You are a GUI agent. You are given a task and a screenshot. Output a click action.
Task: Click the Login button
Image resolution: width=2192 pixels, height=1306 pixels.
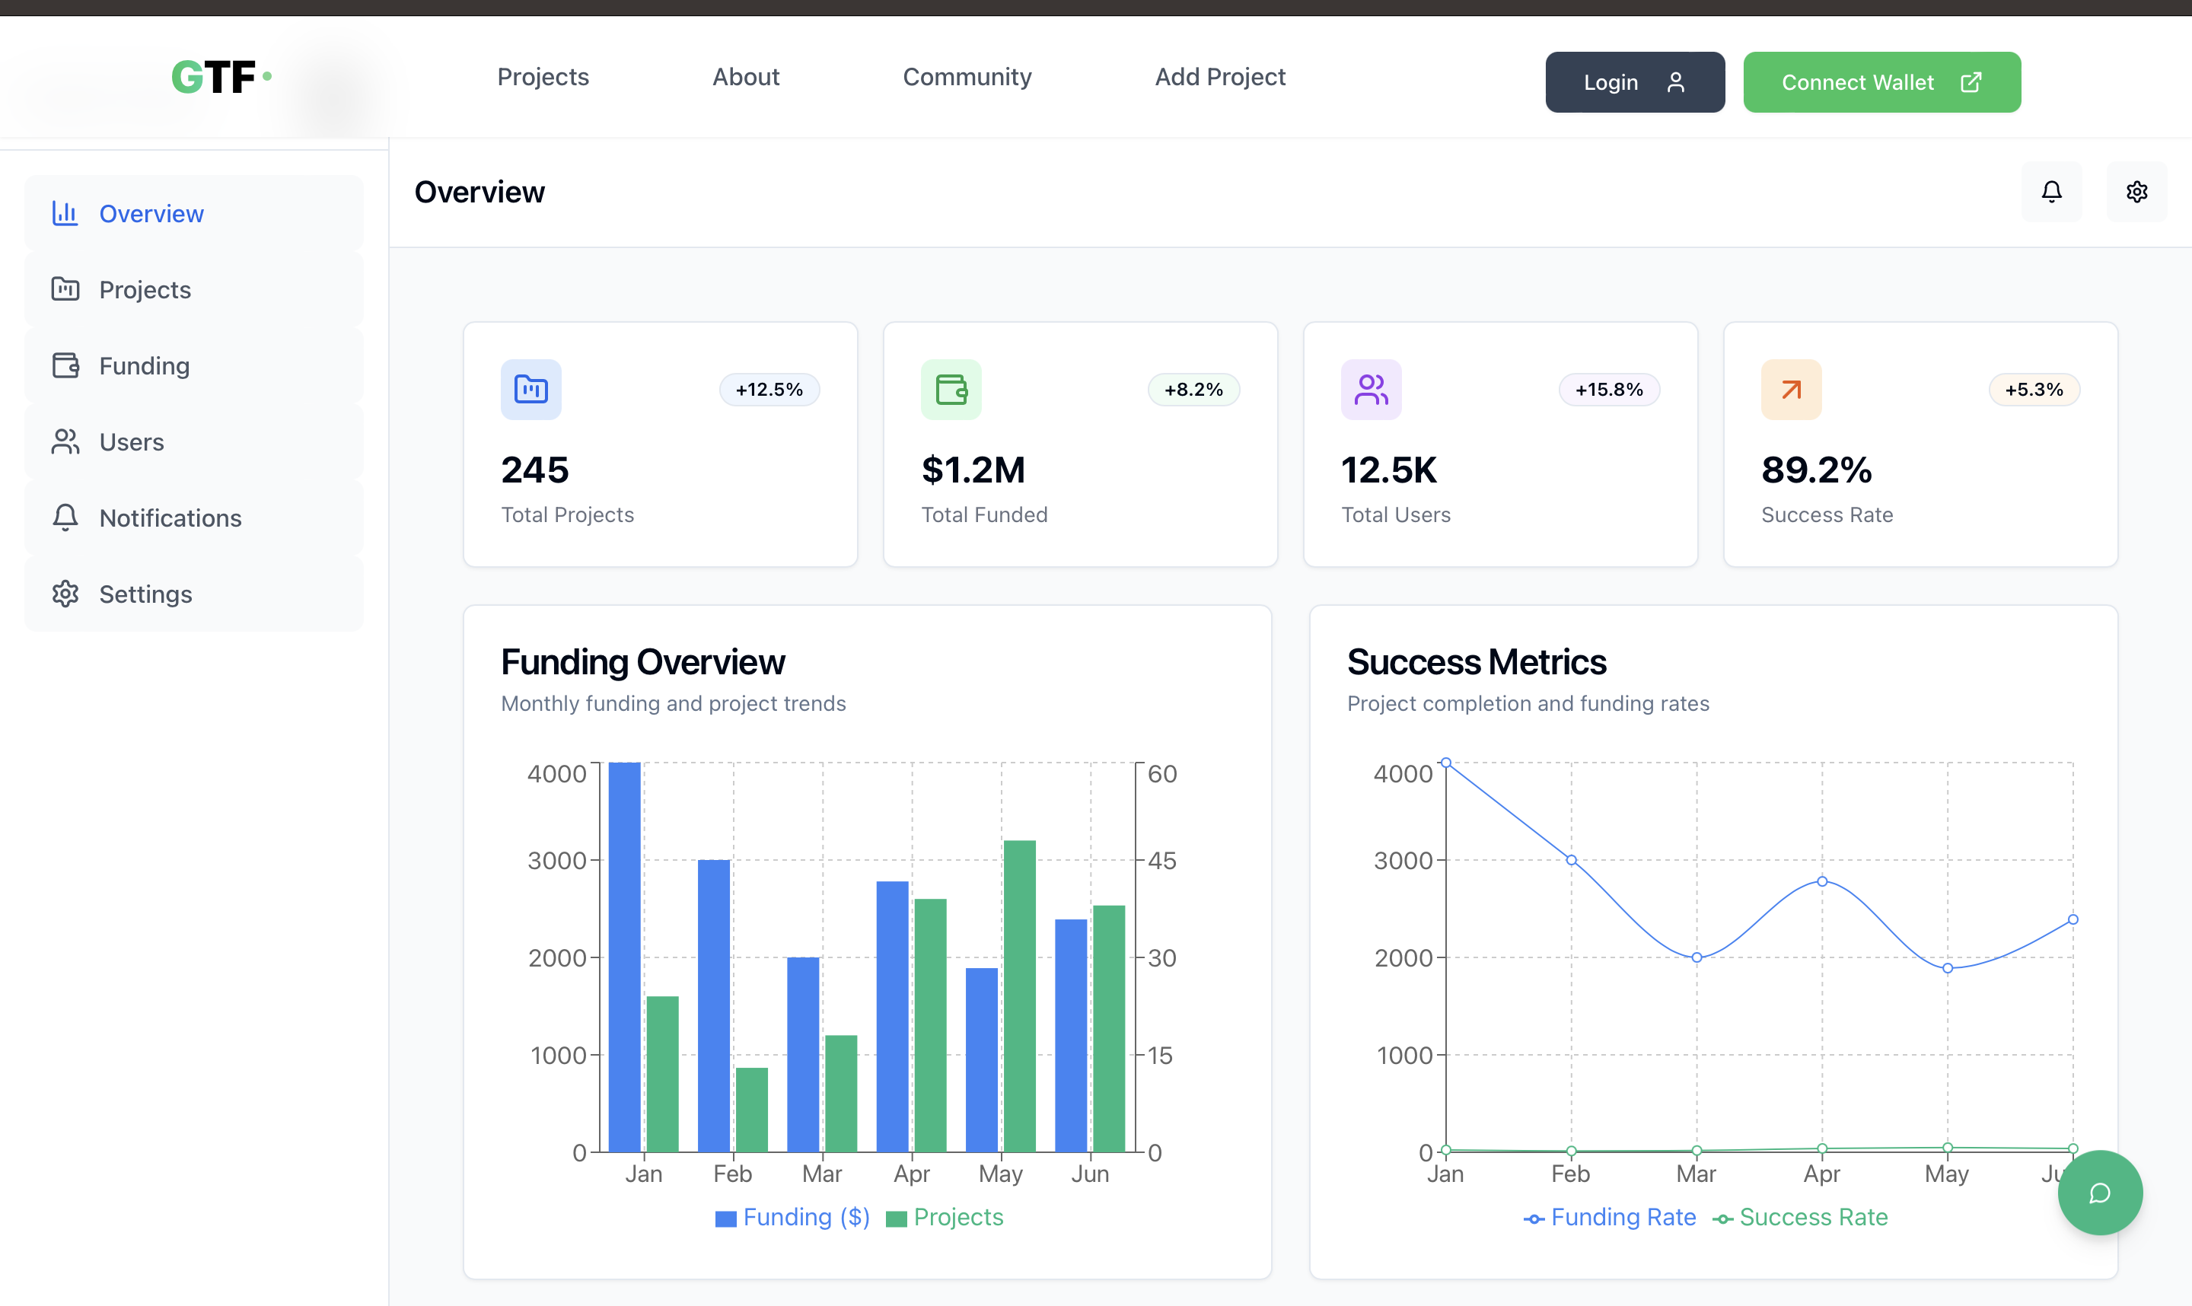[x=1634, y=82]
